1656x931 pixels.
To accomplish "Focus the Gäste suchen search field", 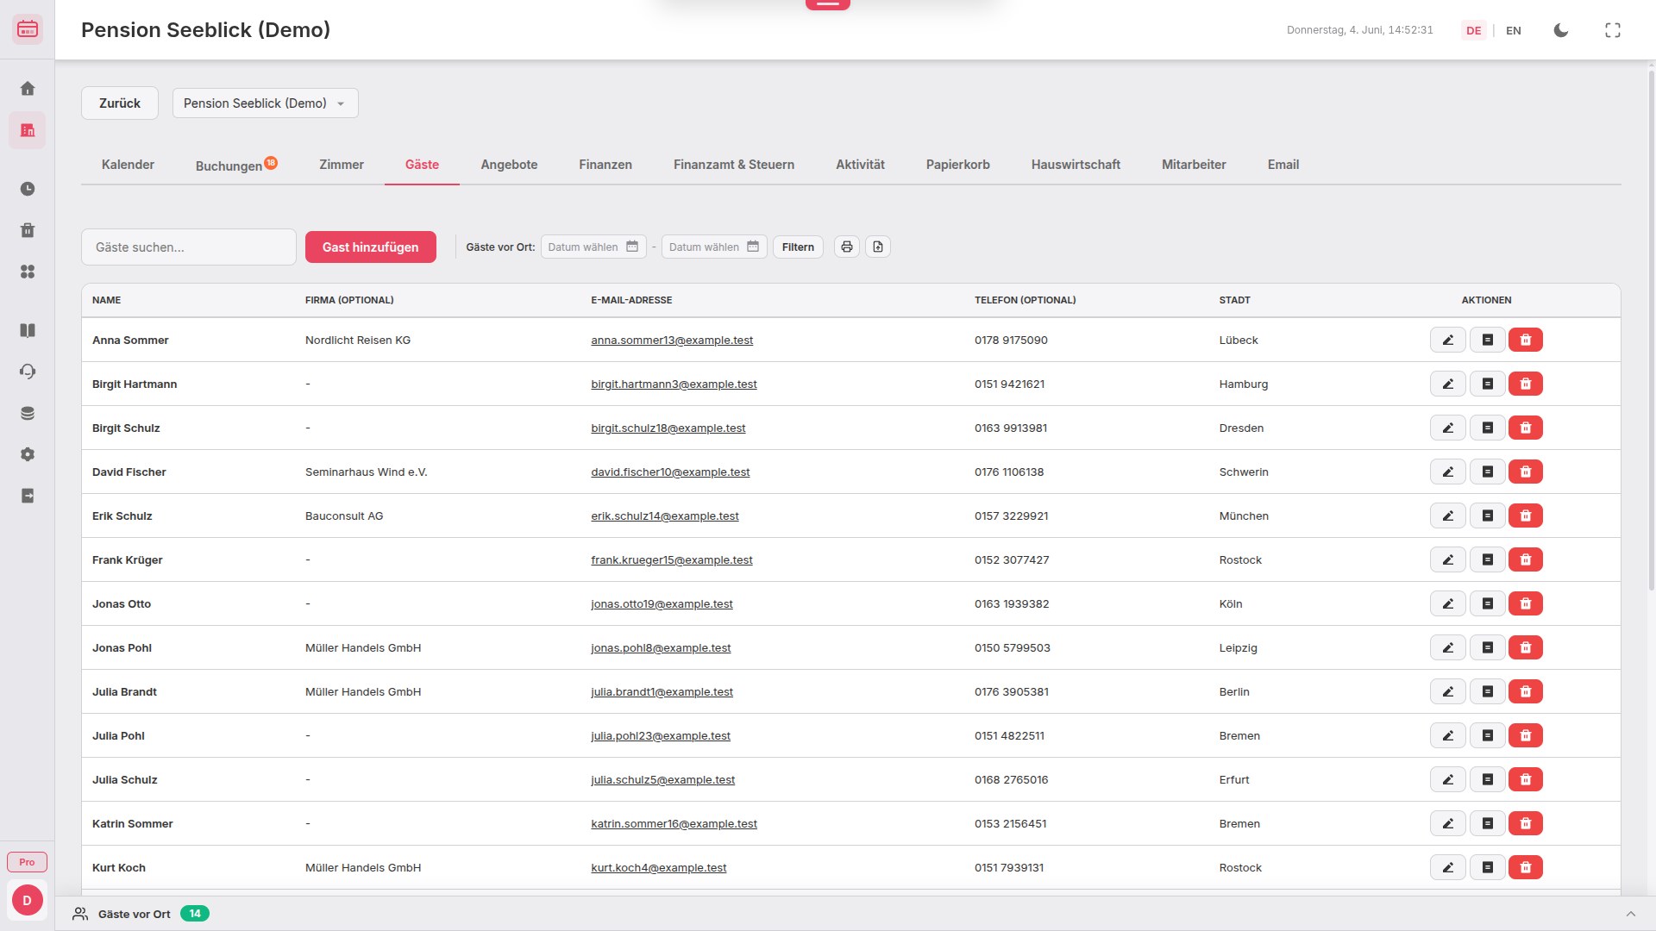I will click(x=188, y=247).
